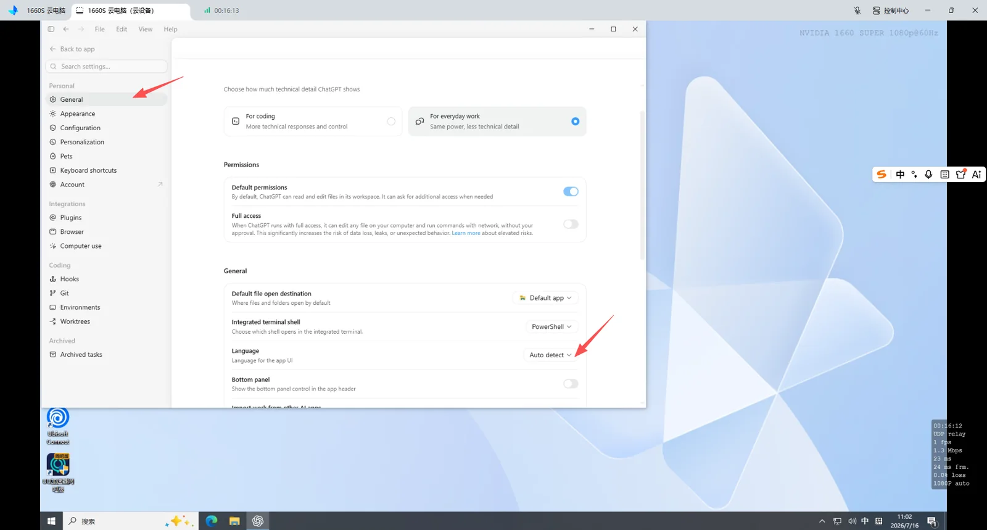Screen dimensions: 987x530
Task: Open the View menu
Action: pos(146,29)
